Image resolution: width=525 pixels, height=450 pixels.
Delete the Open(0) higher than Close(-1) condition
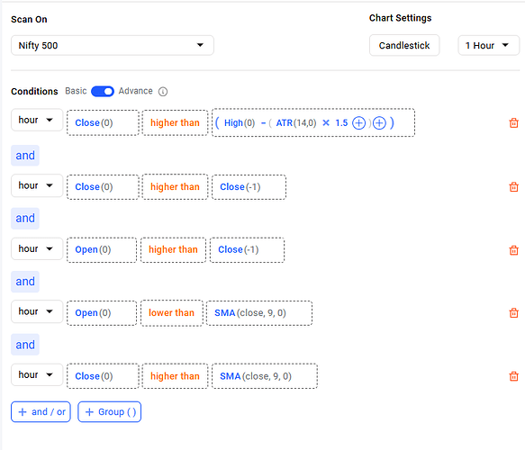click(x=513, y=250)
